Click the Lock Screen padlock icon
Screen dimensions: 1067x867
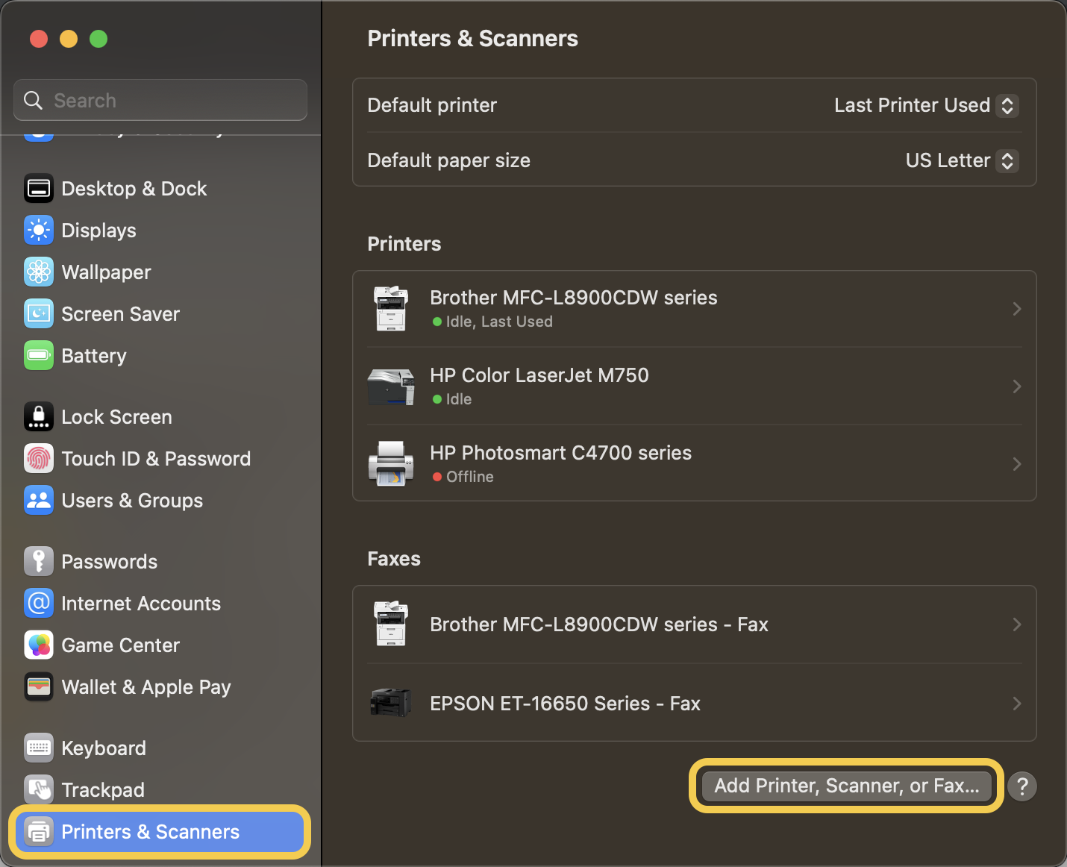(x=39, y=417)
